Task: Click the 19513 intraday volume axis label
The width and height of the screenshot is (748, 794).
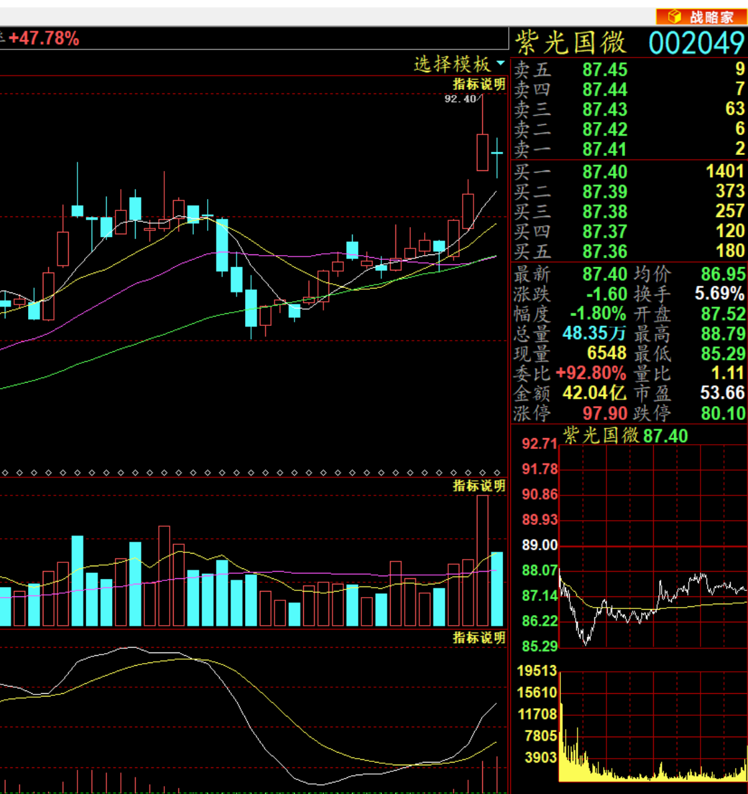Action: [537, 671]
